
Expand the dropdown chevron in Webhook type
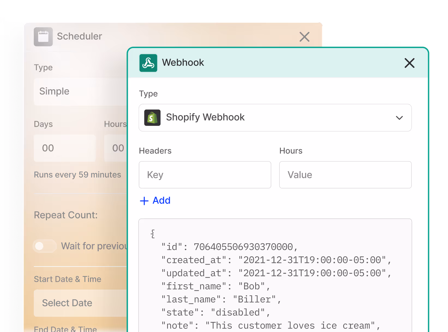(399, 118)
